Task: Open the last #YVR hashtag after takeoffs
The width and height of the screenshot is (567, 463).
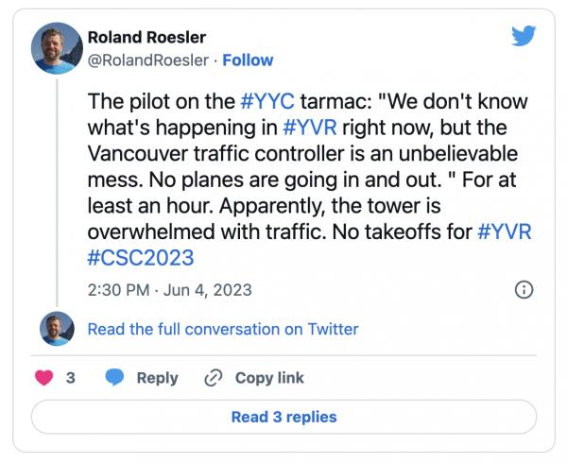Action: click(x=505, y=231)
